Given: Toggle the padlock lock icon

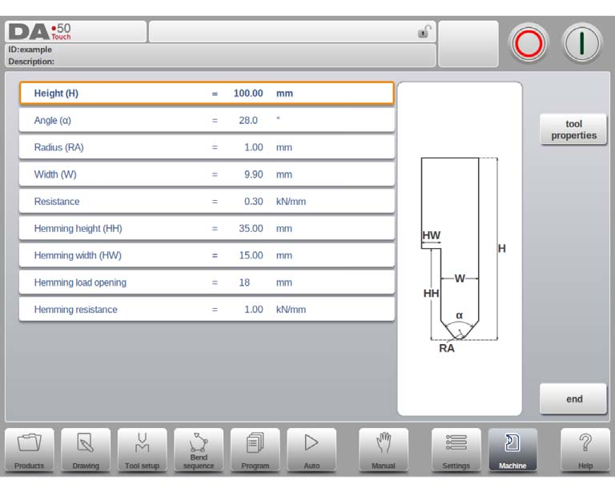Looking at the screenshot, I should [x=424, y=31].
